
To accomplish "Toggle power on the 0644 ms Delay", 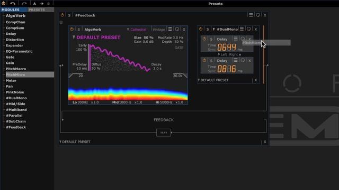I will pos(204,39).
